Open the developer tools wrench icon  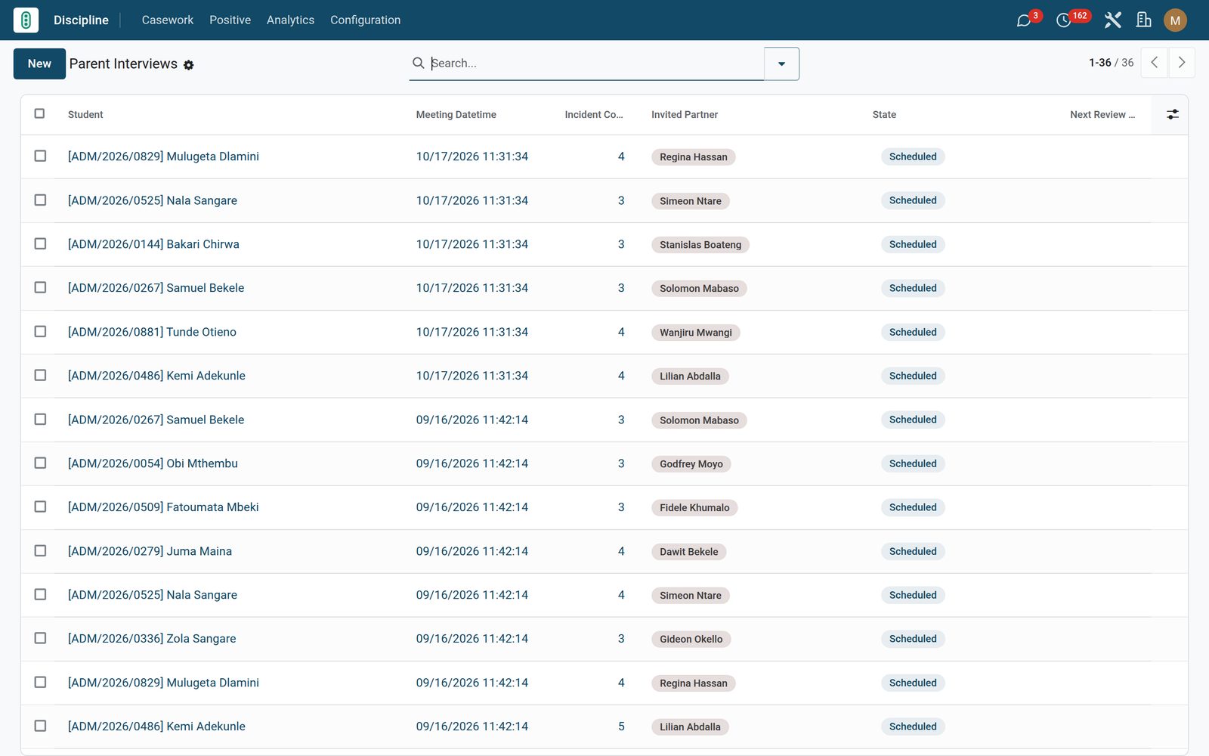[x=1112, y=20]
